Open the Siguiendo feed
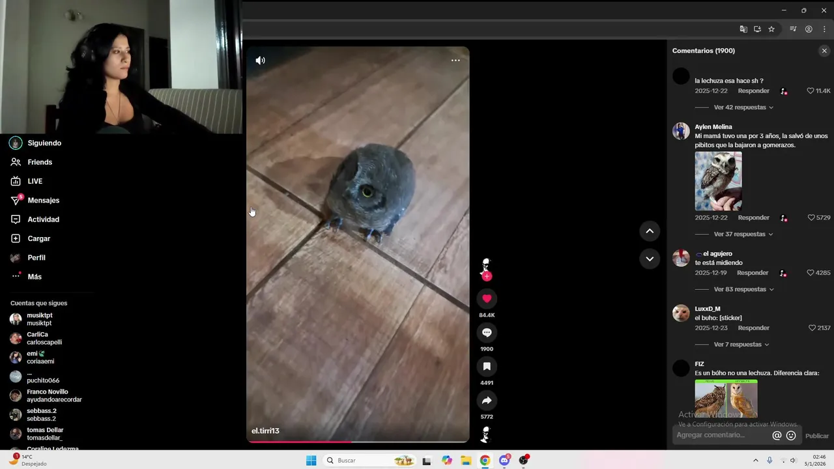The height and width of the screenshot is (469, 834). pos(46,143)
